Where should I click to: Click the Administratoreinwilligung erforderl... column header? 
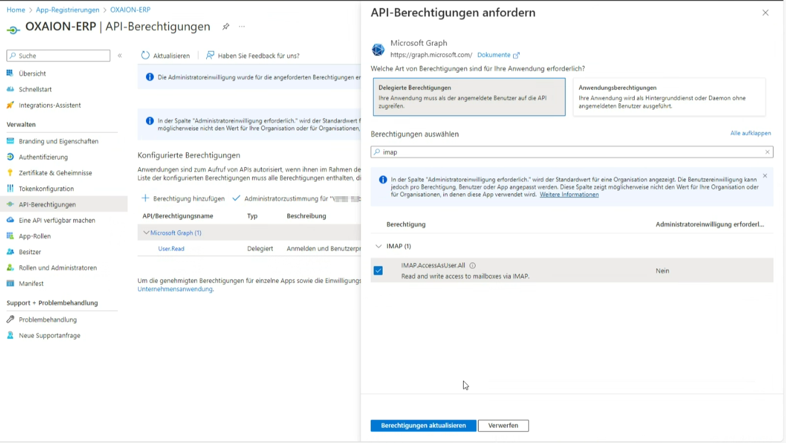click(710, 224)
